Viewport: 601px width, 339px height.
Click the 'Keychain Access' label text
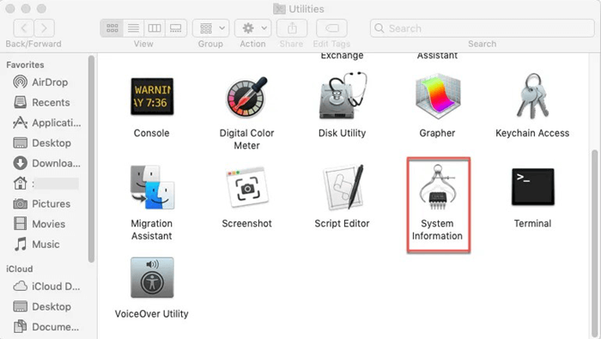[532, 133]
